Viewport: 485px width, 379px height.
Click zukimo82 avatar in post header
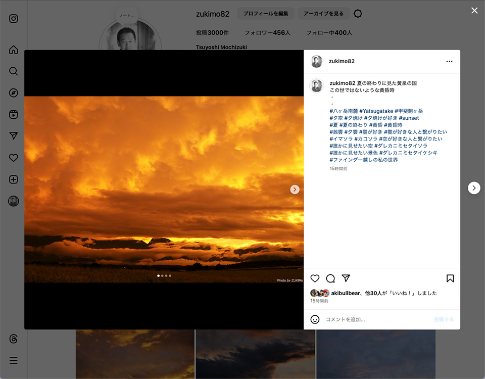coord(316,61)
